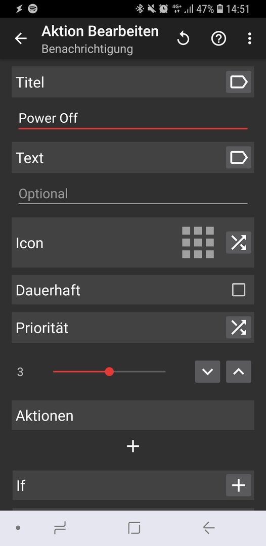Add an If condition with plus button
This screenshot has height=546, width=266.
(x=239, y=485)
